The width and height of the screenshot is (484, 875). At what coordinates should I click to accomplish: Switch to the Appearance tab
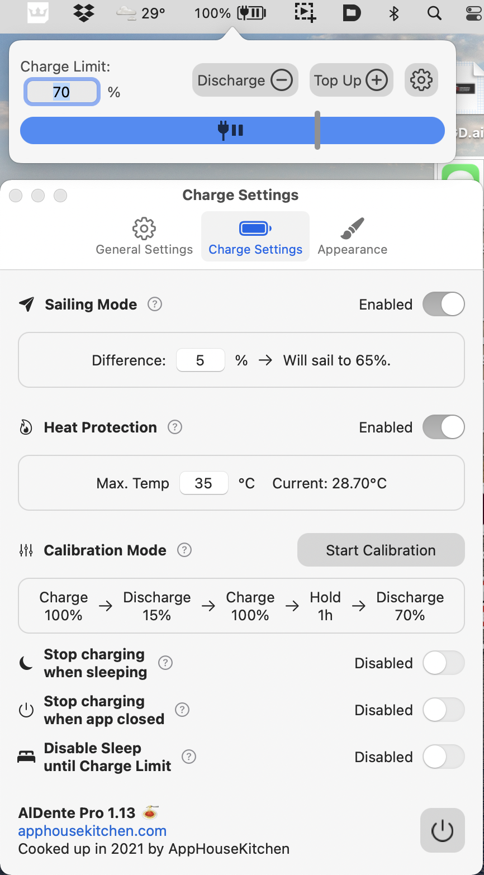pyautogui.click(x=352, y=237)
